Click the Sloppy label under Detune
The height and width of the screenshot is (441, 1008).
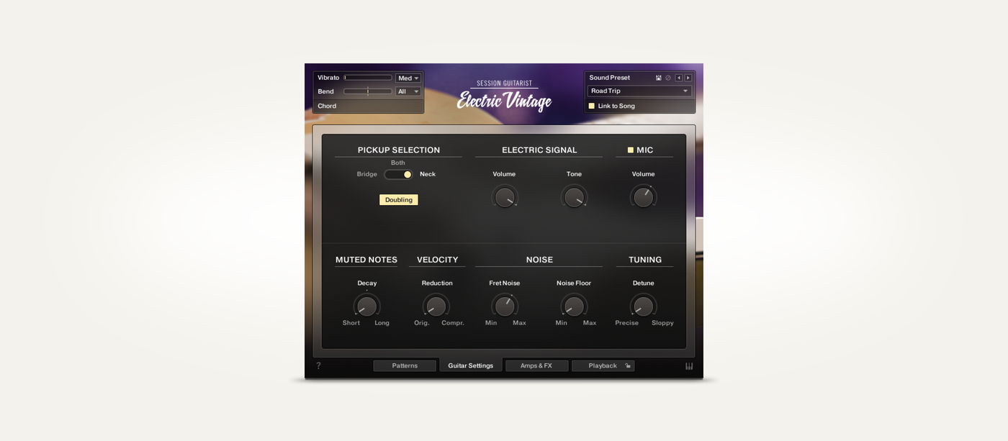663,323
